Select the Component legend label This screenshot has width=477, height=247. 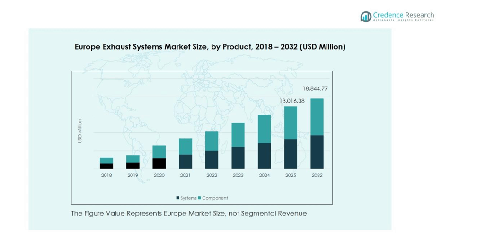coord(215,198)
